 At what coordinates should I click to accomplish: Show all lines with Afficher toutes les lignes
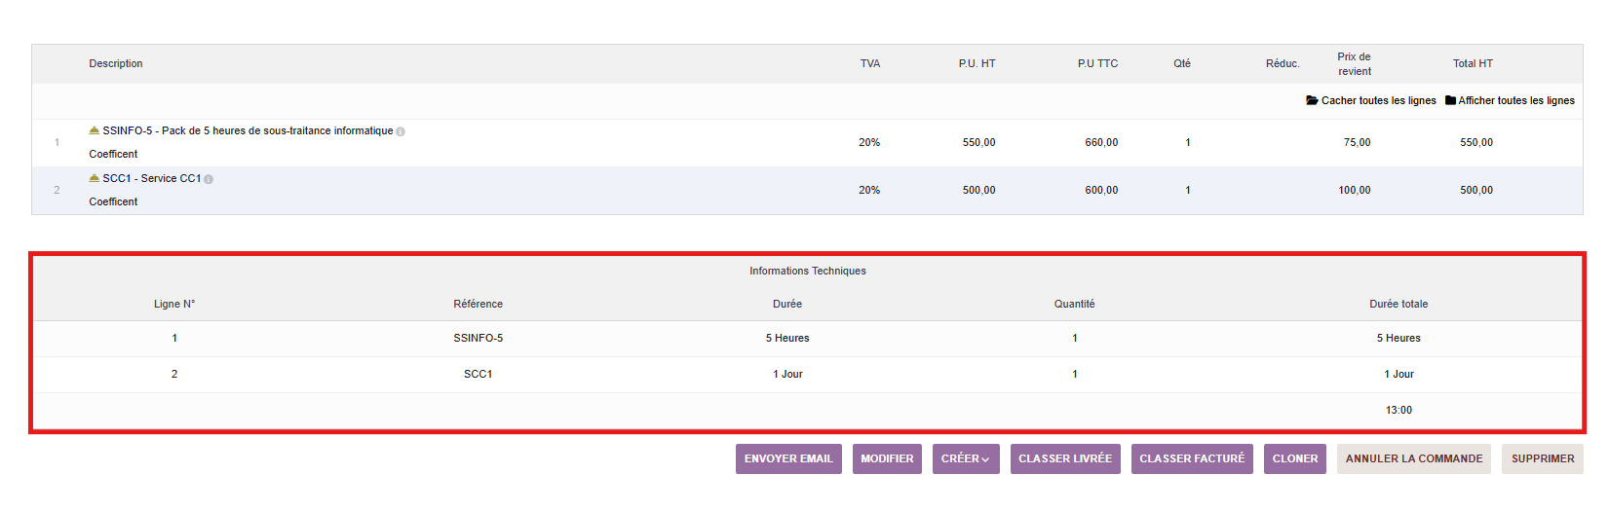pyautogui.click(x=1515, y=100)
